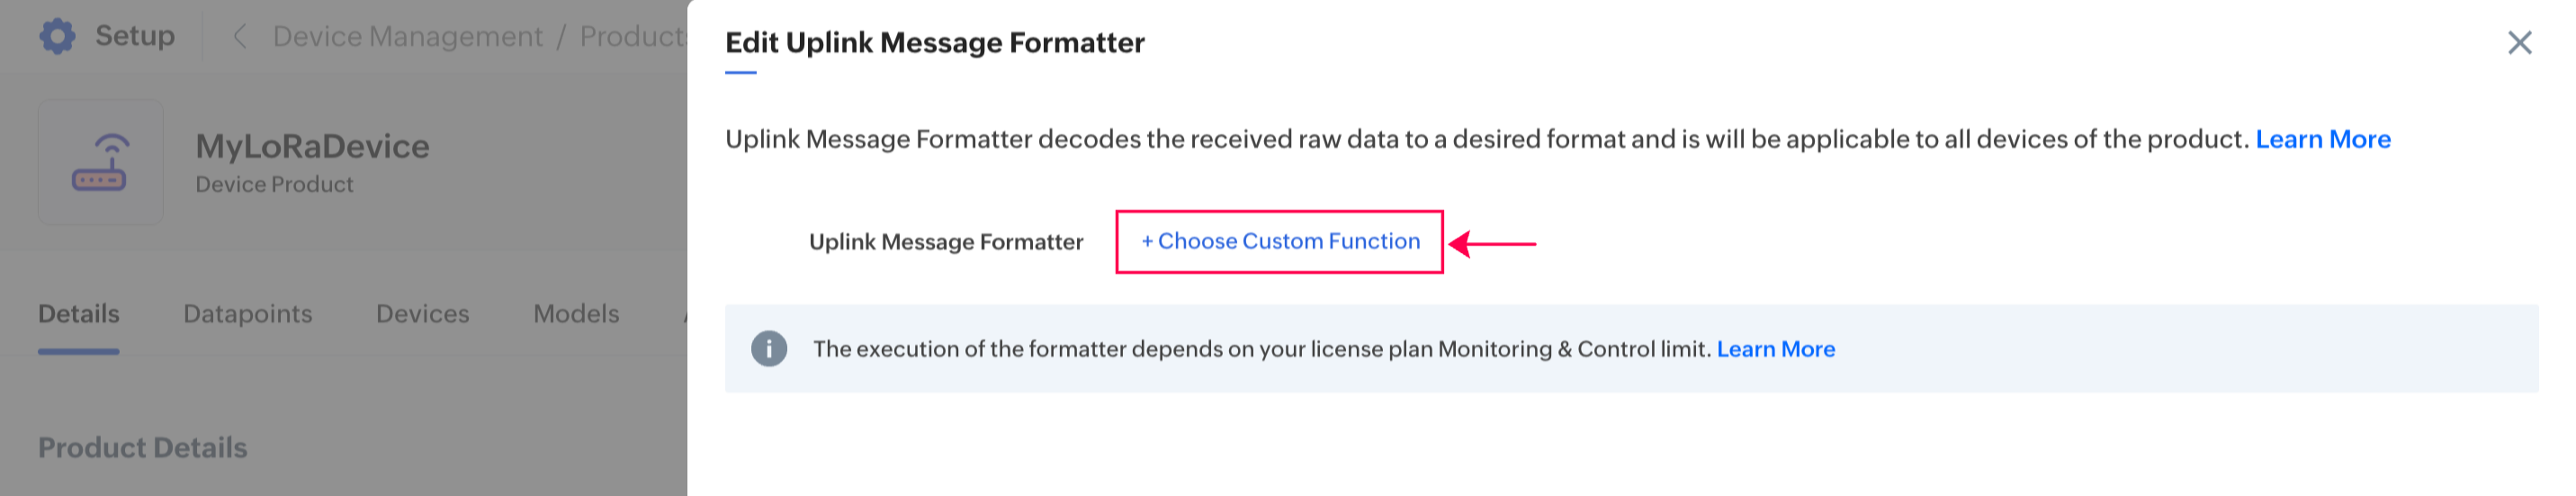2576x496 pixels.
Task: Open Learn More link about license plan limit
Action: 1775,349
